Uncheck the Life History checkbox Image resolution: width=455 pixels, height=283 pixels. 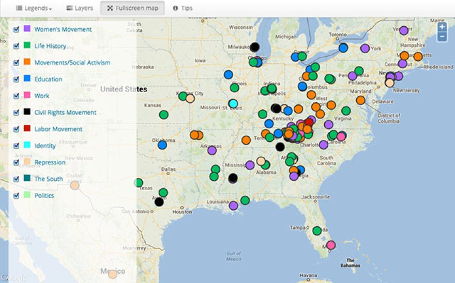[x=16, y=46]
